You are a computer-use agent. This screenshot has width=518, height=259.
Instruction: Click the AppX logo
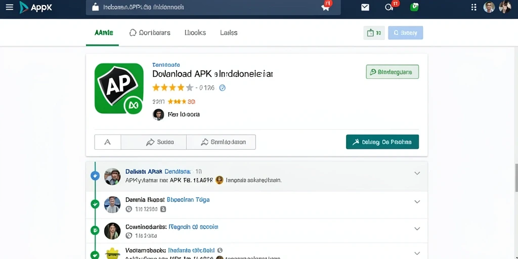pos(36,7)
